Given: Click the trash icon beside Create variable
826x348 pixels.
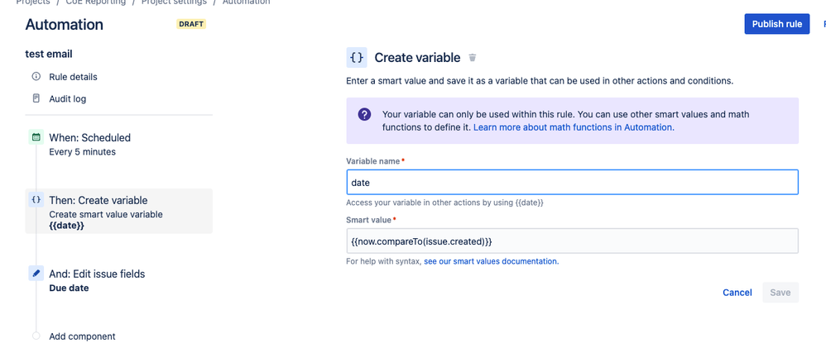Looking at the screenshot, I should (473, 57).
